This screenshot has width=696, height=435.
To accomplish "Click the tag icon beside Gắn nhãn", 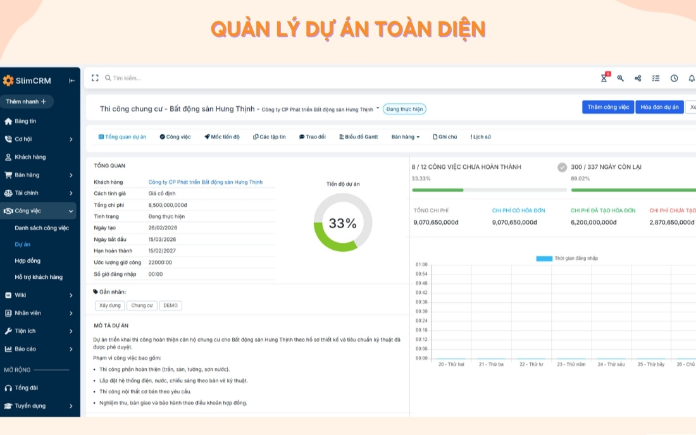I will pyautogui.click(x=96, y=291).
